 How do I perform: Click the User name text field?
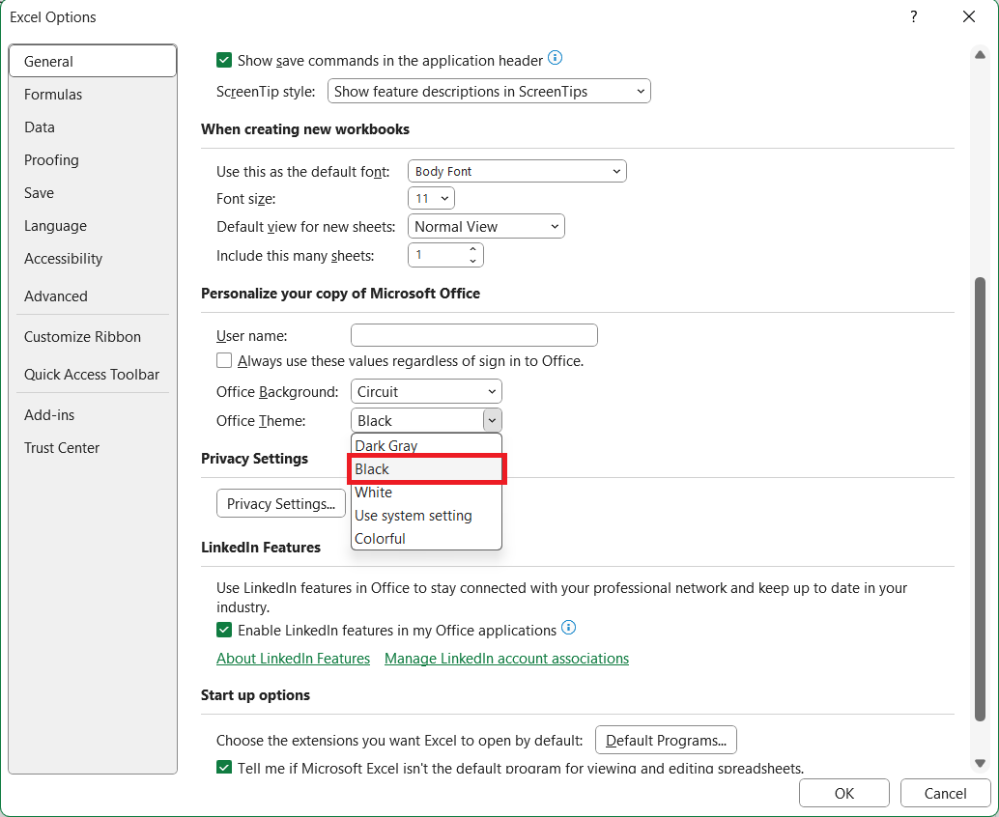474,335
